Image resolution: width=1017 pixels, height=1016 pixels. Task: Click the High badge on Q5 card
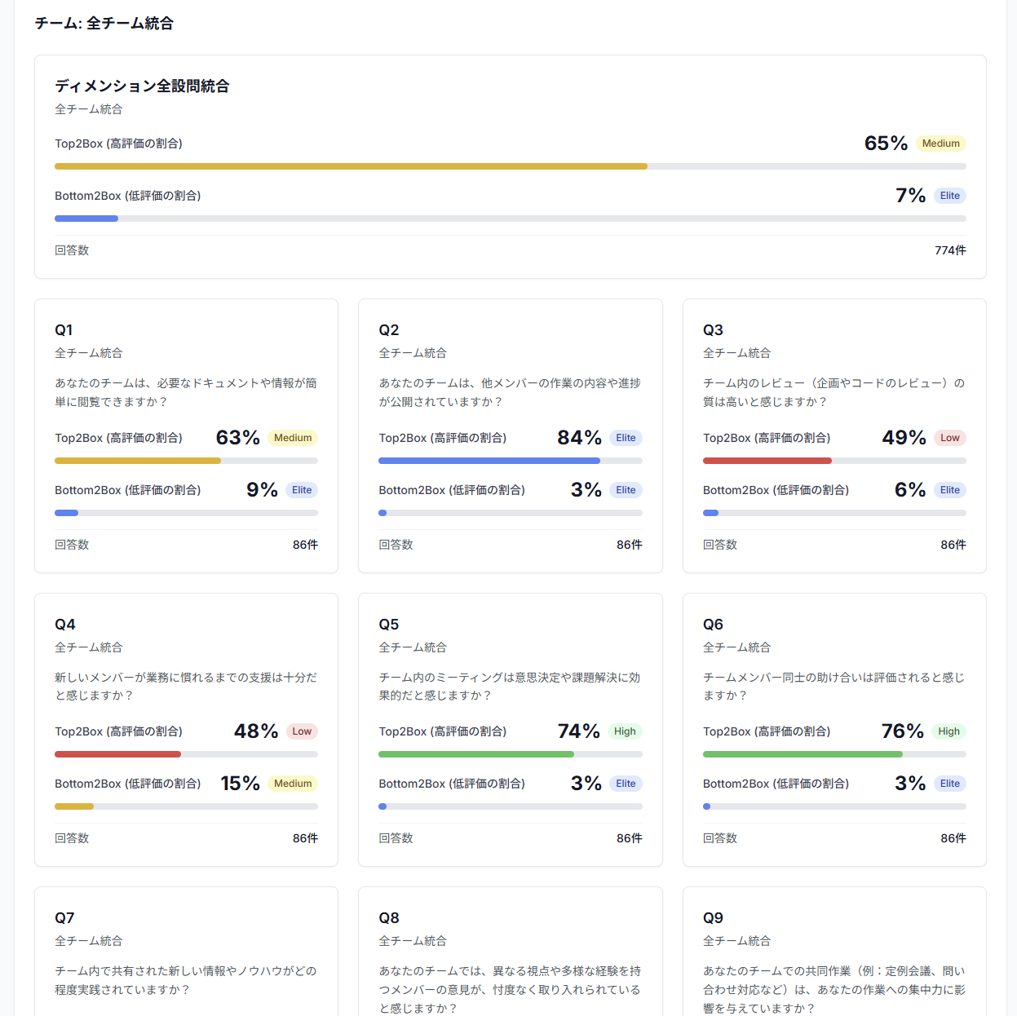tap(625, 731)
